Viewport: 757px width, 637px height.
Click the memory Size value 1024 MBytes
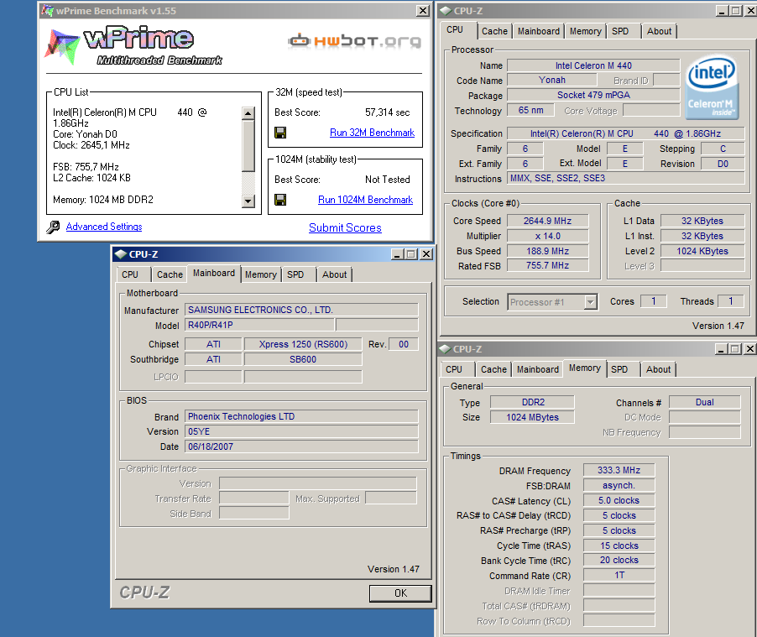pyautogui.click(x=532, y=417)
